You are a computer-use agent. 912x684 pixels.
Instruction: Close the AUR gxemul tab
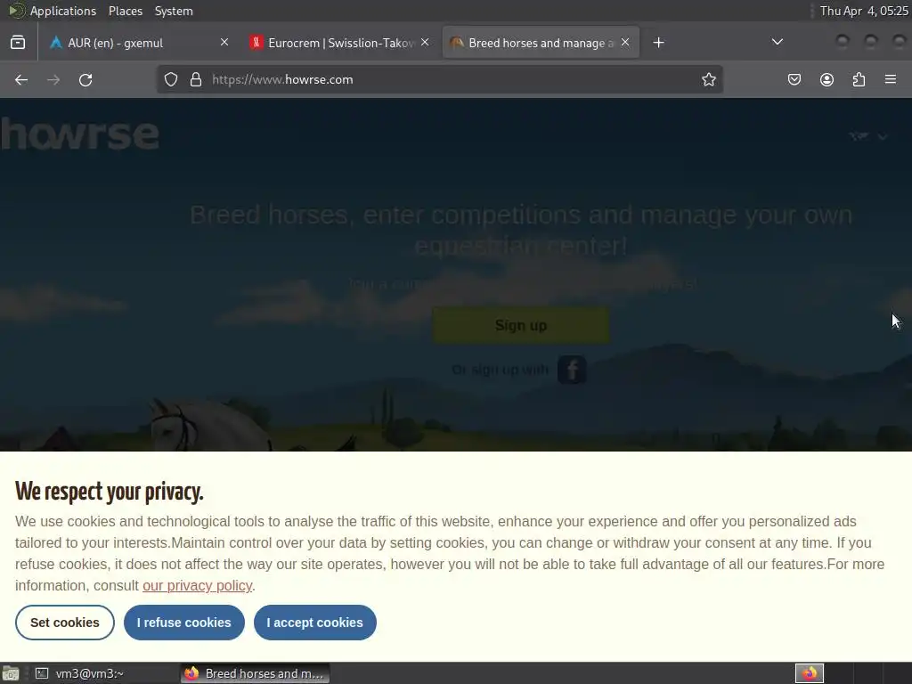click(224, 42)
